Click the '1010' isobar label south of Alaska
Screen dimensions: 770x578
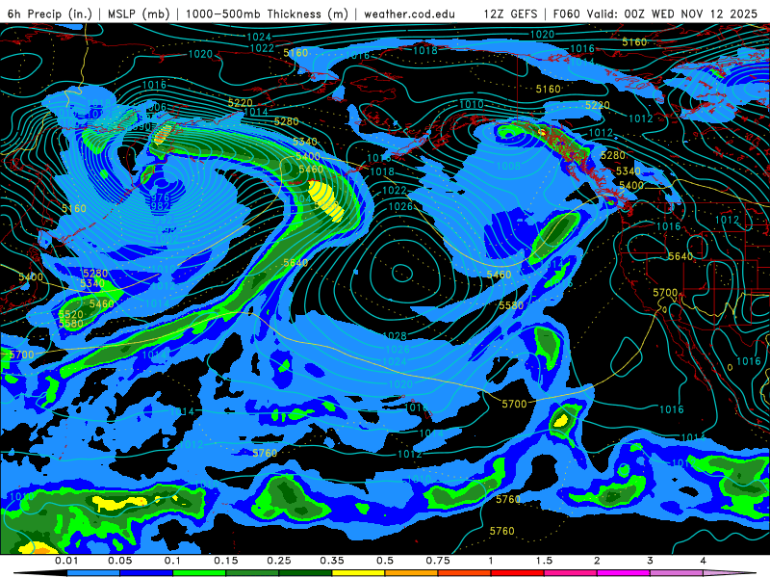pyautogui.click(x=472, y=104)
